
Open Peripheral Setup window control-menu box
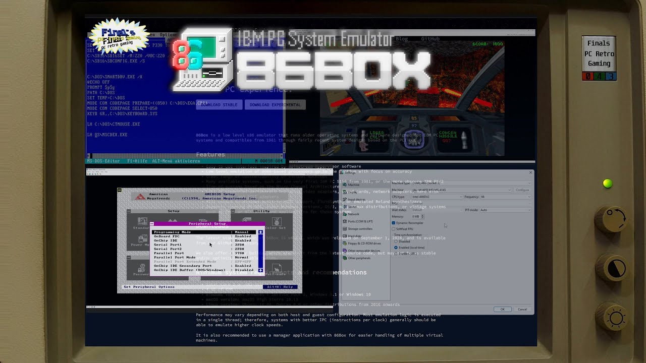pos(152,223)
